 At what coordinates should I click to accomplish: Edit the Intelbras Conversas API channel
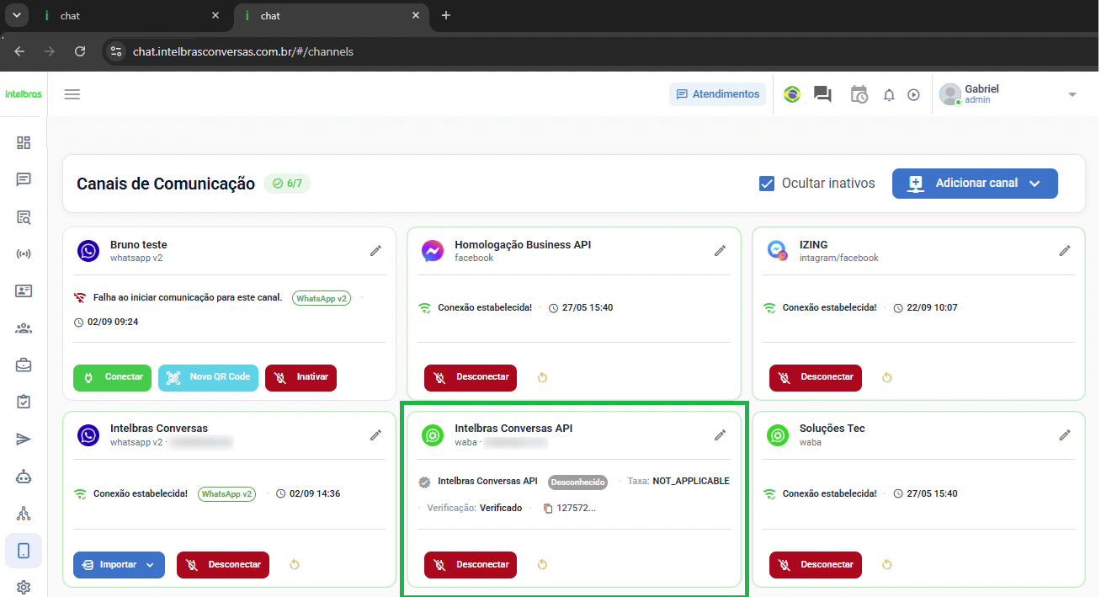coord(720,434)
